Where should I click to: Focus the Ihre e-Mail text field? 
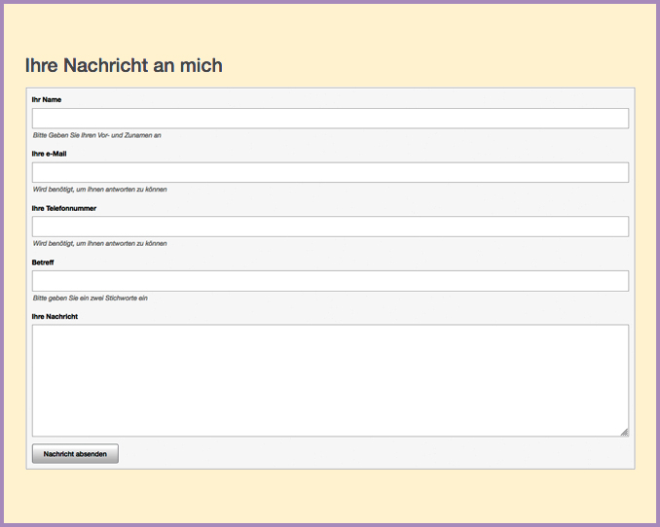330,172
